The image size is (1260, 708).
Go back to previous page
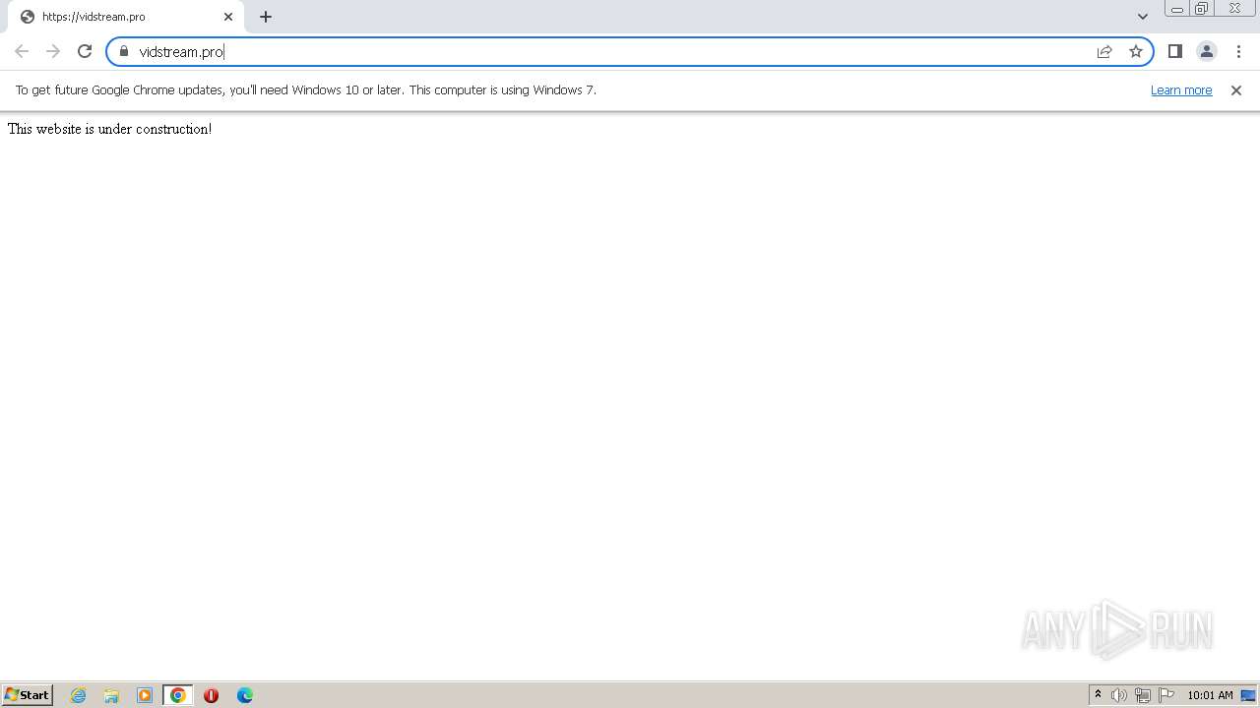coord(22,51)
